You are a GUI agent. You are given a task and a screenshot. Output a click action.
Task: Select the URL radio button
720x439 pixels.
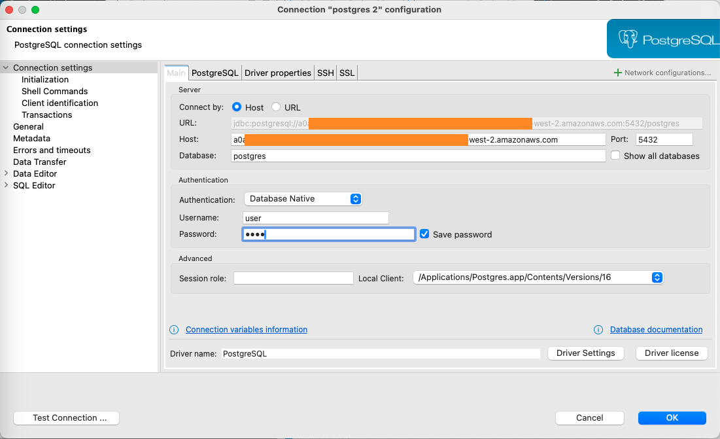coord(276,107)
